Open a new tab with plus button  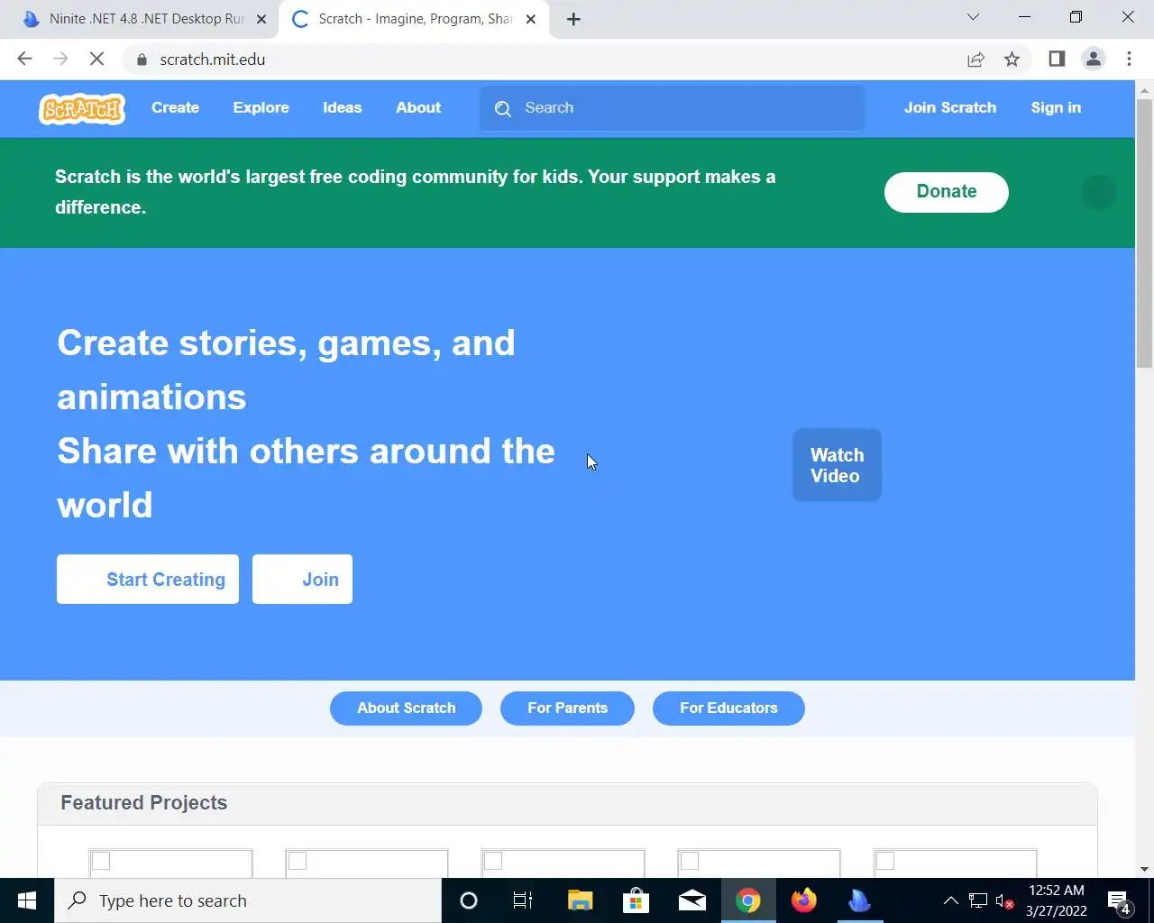click(573, 19)
